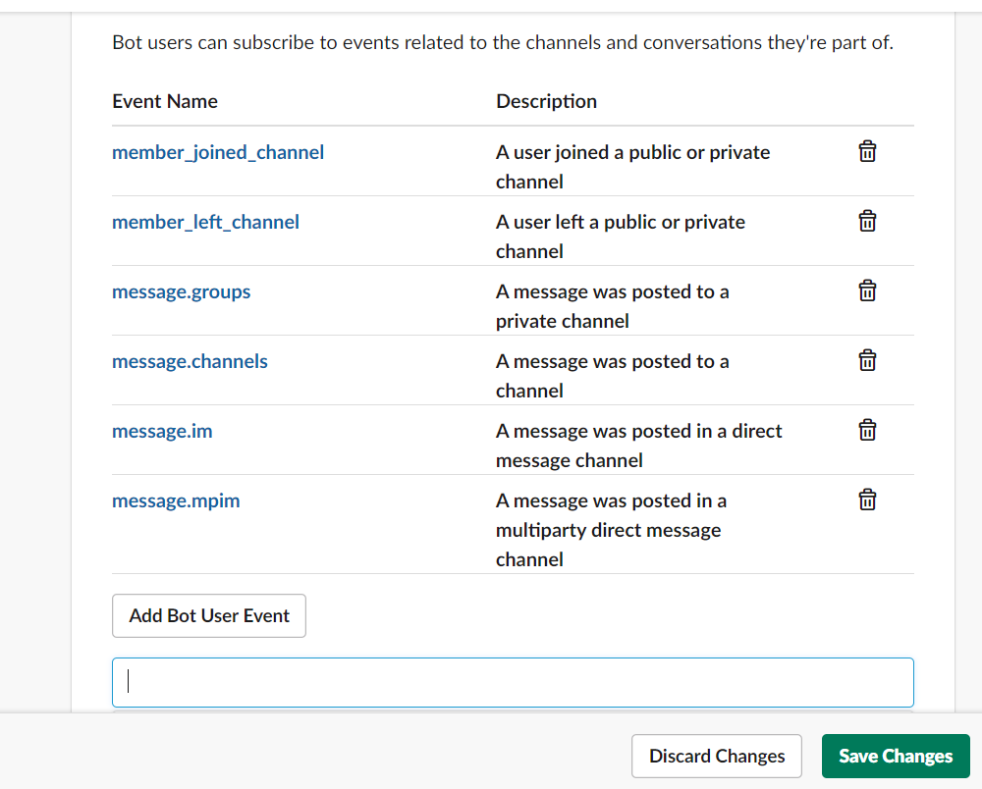Focus the event search text field

(x=513, y=682)
